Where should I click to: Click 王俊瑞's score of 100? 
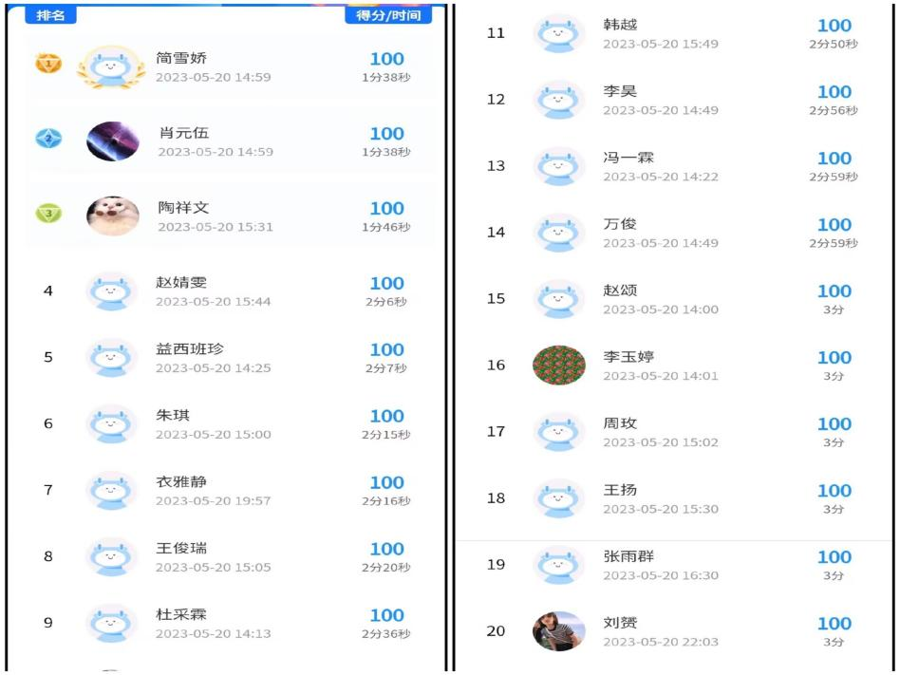pyautogui.click(x=386, y=549)
